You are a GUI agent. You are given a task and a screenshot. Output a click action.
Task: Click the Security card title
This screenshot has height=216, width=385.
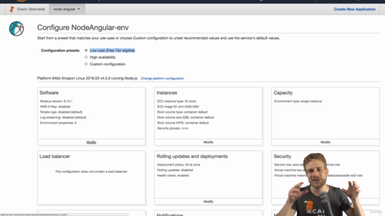[282, 156]
